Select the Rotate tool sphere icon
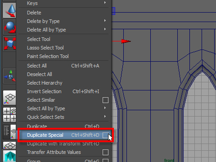 click(9, 27)
